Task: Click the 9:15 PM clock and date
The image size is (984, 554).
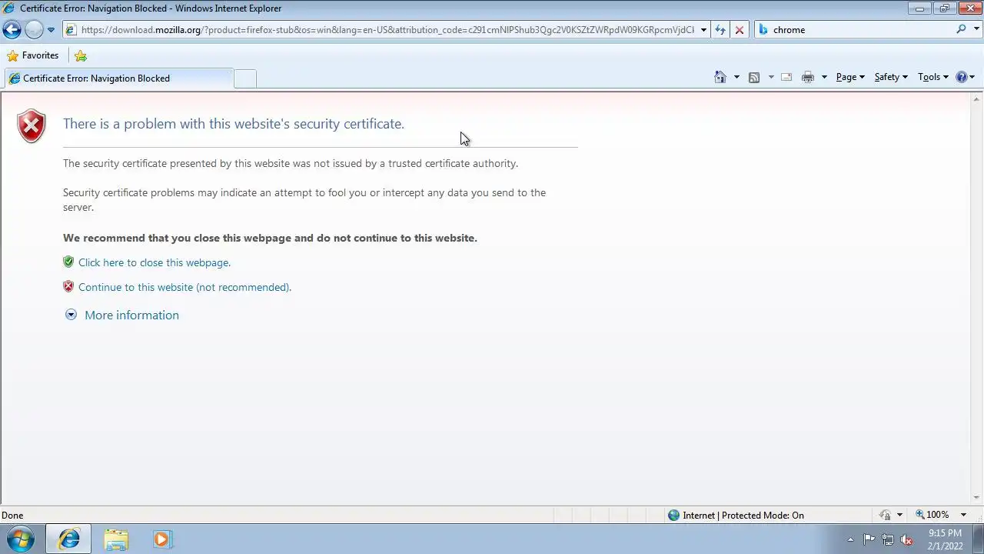Action: click(x=945, y=539)
